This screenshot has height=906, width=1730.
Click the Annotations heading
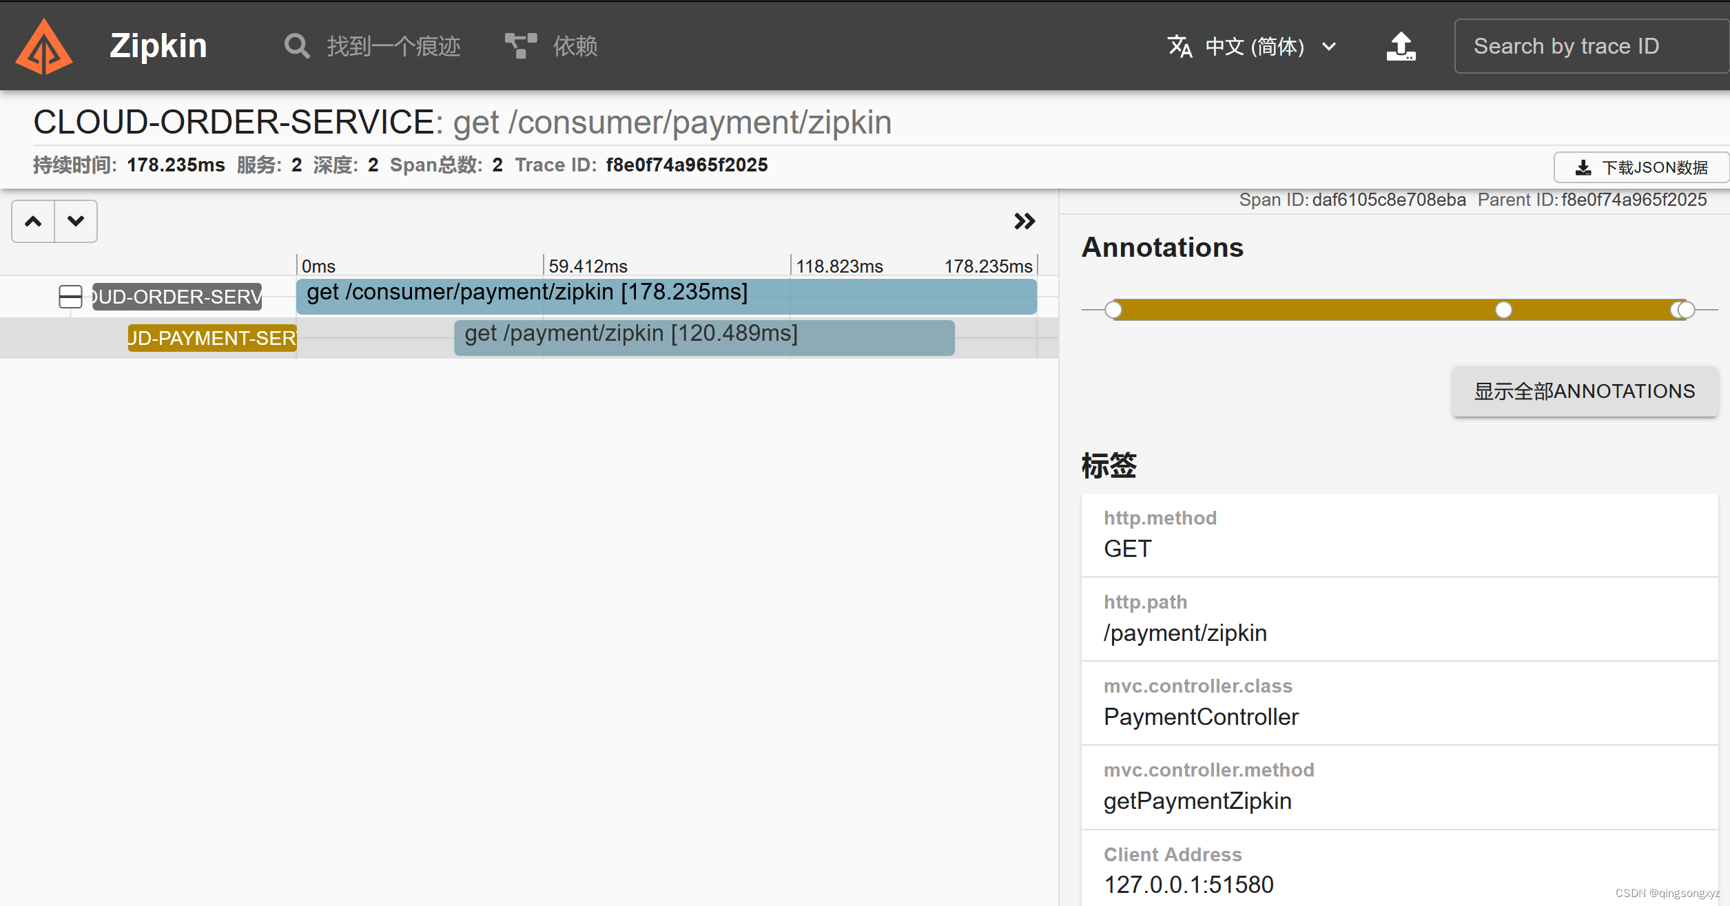click(1162, 247)
